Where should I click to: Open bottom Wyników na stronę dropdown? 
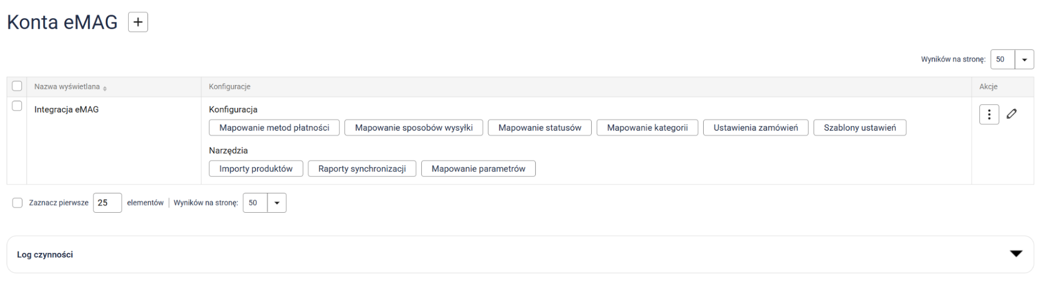pyautogui.click(x=276, y=203)
